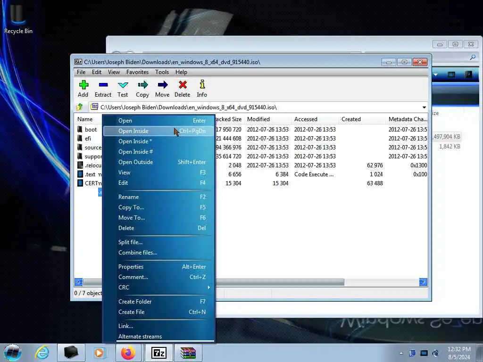The image size is (483, 362).
Task: Choose Rename in context menu
Action: tap(158, 197)
